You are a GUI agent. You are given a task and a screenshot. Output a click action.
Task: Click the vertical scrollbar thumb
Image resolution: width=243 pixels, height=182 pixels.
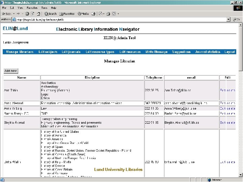click(241, 49)
